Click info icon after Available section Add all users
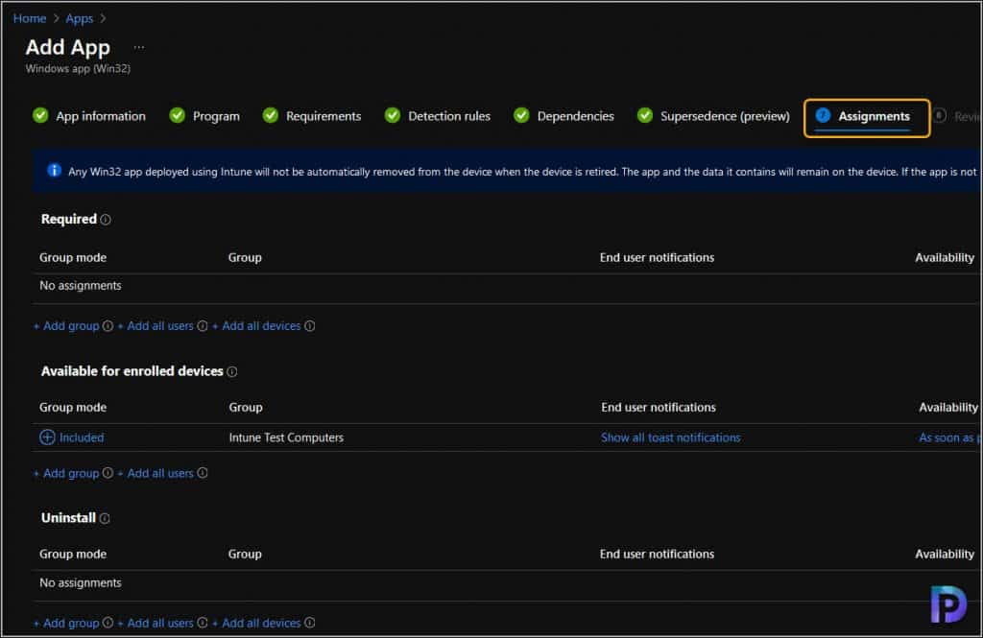The width and height of the screenshot is (983, 638). tap(202, 473)
